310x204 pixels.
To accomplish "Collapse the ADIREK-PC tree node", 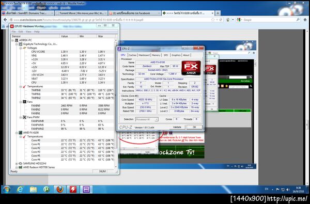I will pyautogui.click(x=12, y=40).
